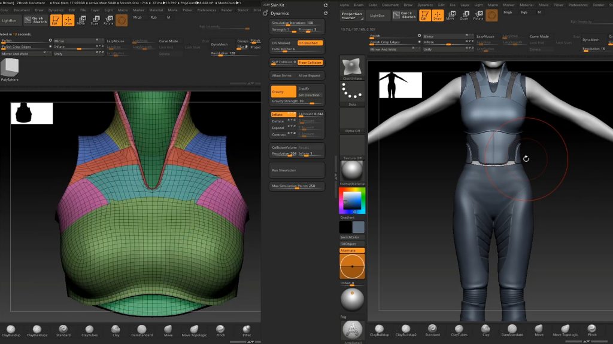Viewport: 613px width, 344px height.
Task: Open the Dots stroke type picker
Action: click(352, 92)
